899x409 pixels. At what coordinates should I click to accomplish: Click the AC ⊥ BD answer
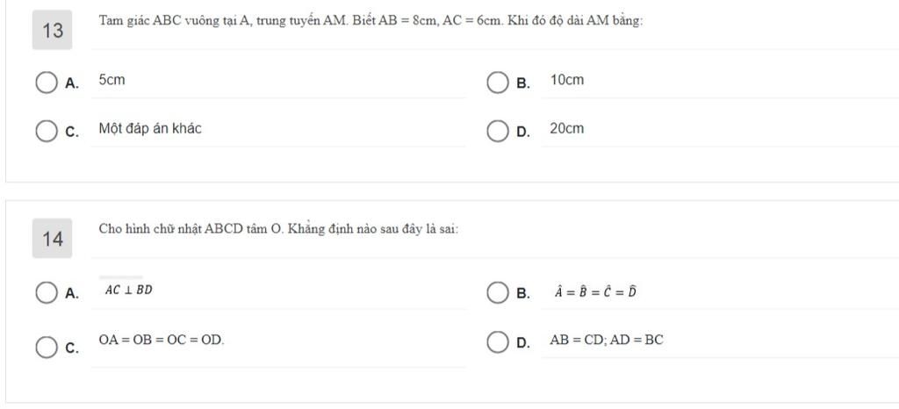(x=129, y=290)
